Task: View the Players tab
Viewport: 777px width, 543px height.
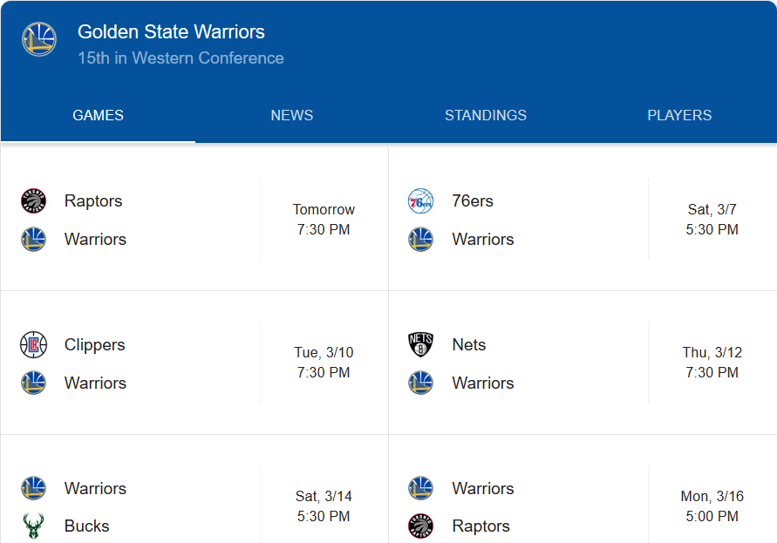Action: tap(679, 115)
